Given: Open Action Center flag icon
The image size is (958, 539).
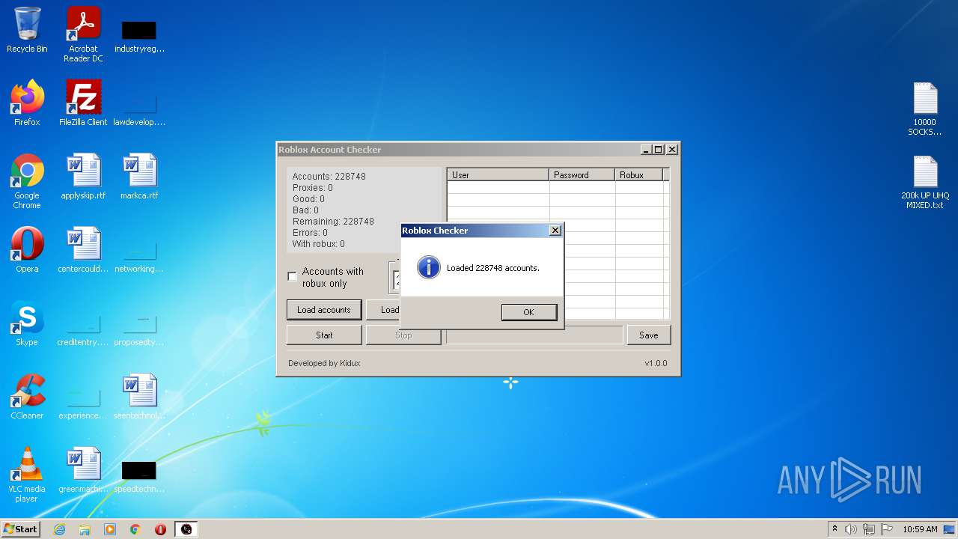Looking at the screenshot, I should 887,529.
